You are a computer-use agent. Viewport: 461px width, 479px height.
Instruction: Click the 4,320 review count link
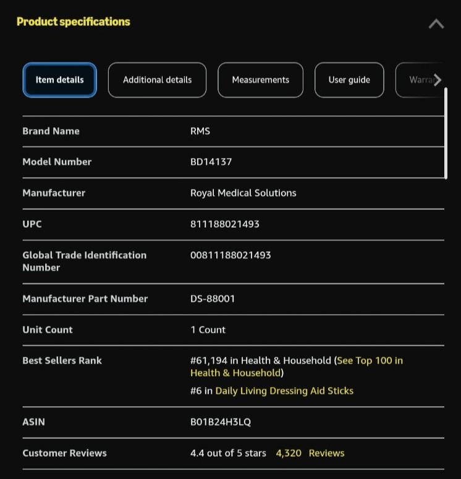[289, 453]
